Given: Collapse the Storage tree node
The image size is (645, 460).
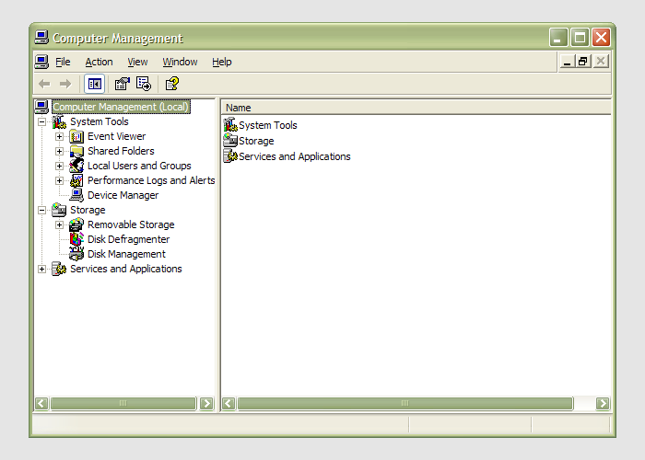Looking at the screenshot, I should point(42,211).
